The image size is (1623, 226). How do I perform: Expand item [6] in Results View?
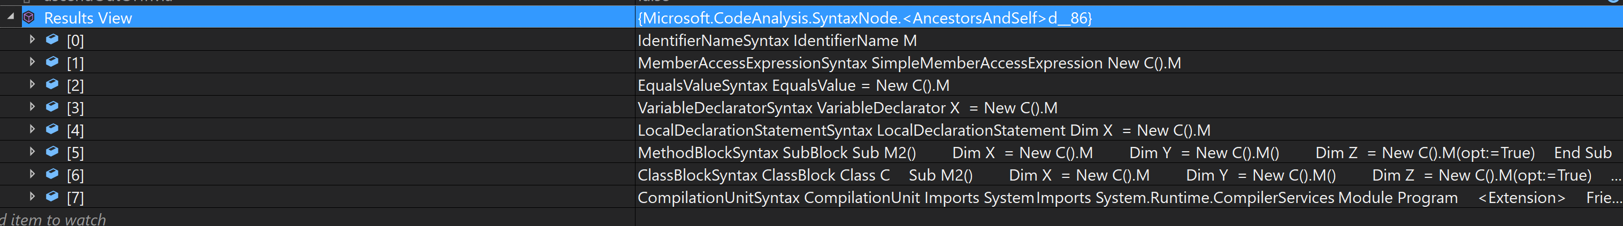(32, 174)
